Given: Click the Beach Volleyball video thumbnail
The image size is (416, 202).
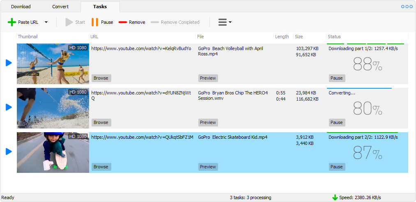Looking at the screenshot, I should point(53,64).
